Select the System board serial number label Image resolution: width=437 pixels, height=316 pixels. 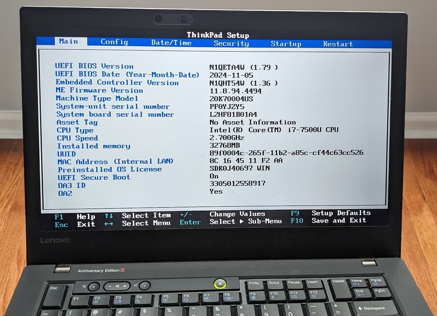[115, 114]
